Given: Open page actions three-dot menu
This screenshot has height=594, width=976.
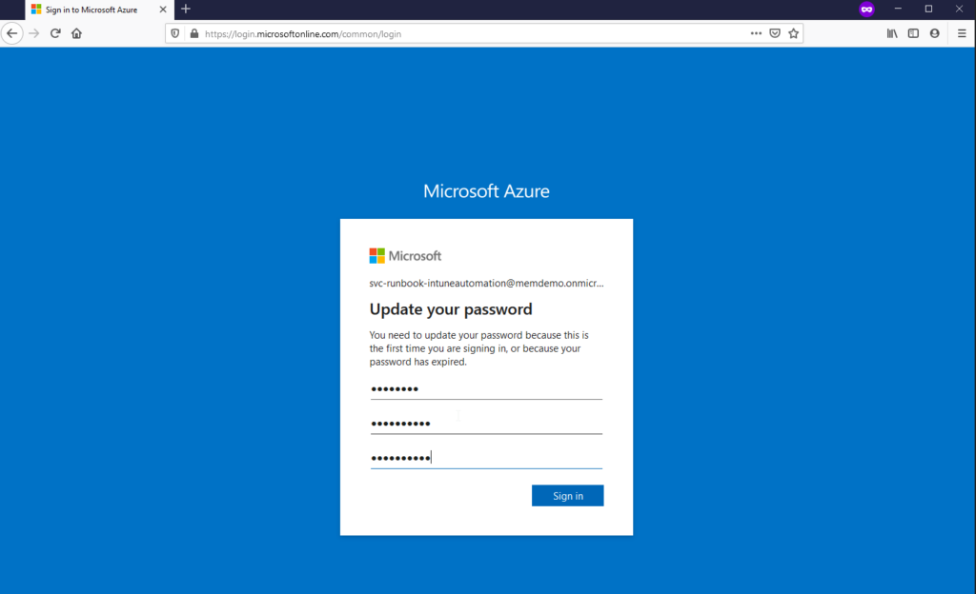Looking at the screenshot, I should (x=756, y=33).
